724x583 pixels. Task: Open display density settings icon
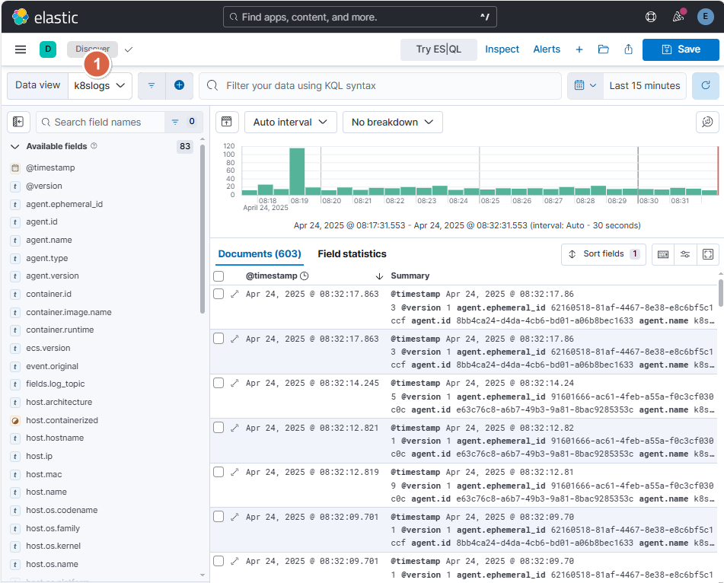tap(685, 254)
